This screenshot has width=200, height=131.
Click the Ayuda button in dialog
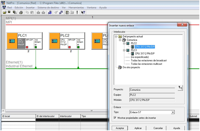point(177,128)
